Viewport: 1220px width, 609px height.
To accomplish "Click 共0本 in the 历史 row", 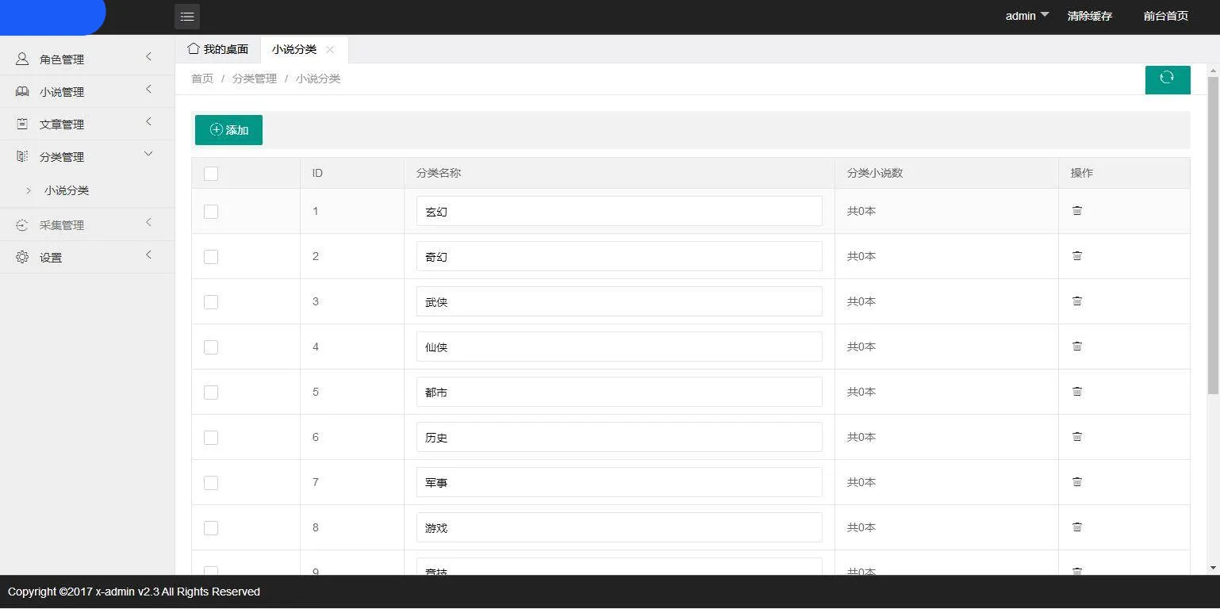I will [861, 437].
